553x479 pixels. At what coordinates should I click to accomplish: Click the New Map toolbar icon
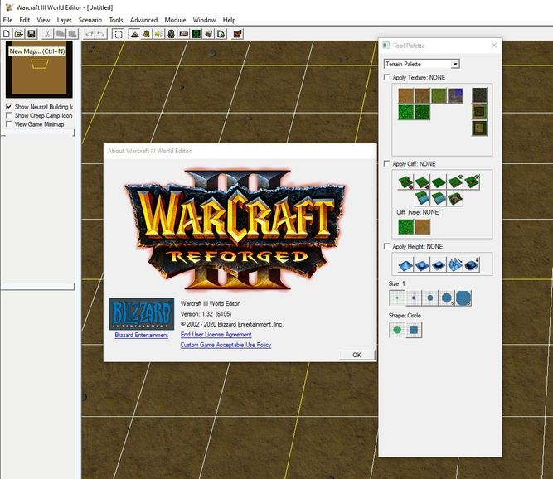click(7, 34)
